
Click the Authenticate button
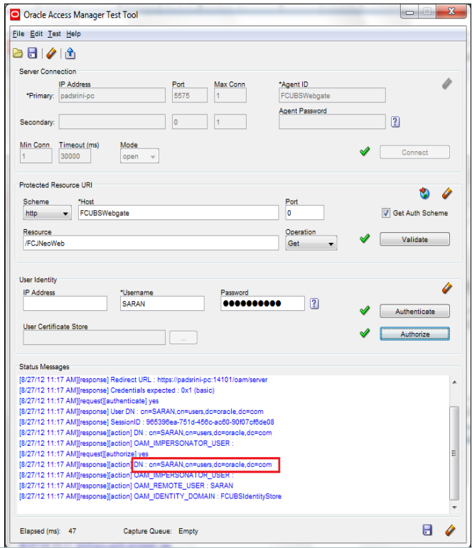pyautogui.click(x=414, y=311)
